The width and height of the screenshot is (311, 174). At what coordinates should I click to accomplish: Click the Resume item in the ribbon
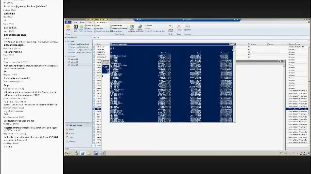[88, 31]
